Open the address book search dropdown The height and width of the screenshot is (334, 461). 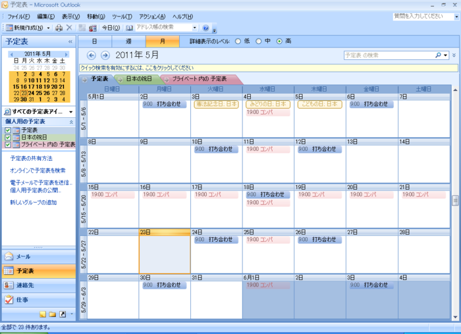(x=195, y=28)
